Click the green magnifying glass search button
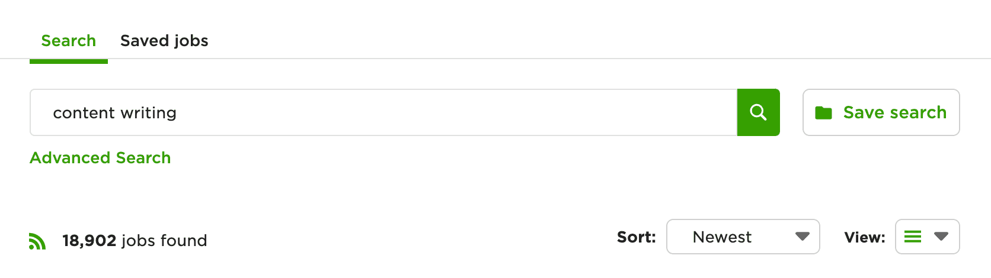991x278 pixels. (x=758, y=112)
